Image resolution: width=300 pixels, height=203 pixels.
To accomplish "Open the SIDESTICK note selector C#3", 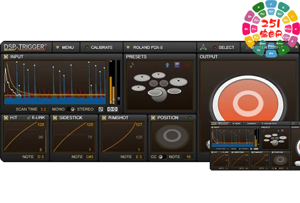I will click(90, 157).
